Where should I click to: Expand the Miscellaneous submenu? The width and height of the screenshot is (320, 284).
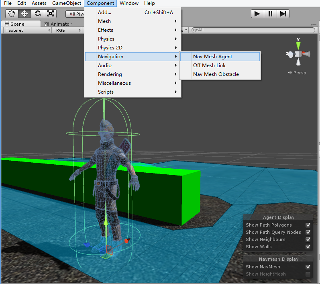pos(133,83)
